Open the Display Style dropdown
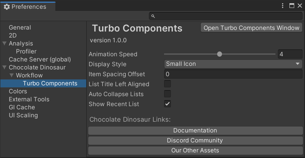Viewport: 305px width, 158px height. pos(233,64)
